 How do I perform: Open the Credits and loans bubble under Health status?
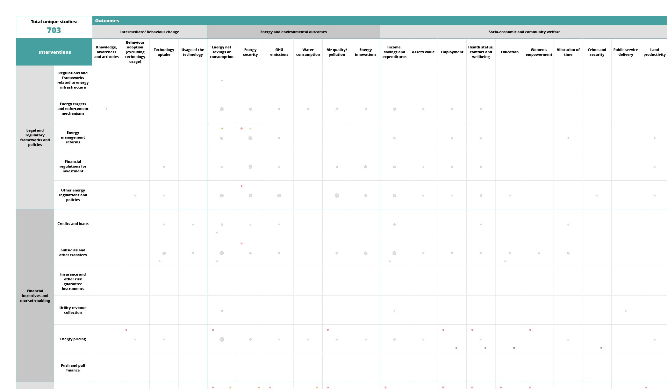pos(481,225)
